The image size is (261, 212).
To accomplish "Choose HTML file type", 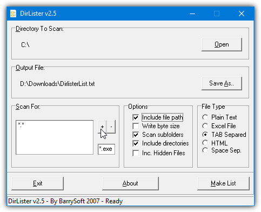I will click(x=205, y=143).
